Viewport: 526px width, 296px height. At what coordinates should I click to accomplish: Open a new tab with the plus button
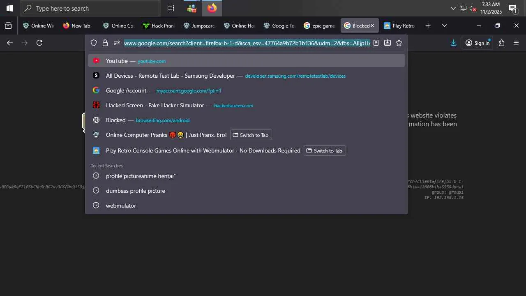click(x=428, y=25)
